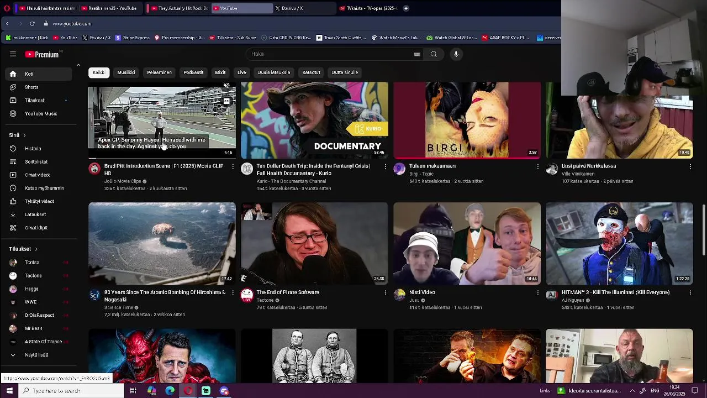This screenshot has height=398, width=707.
Task: Open YouTube Music from the sidebar
Action: [x=39, y=114]
